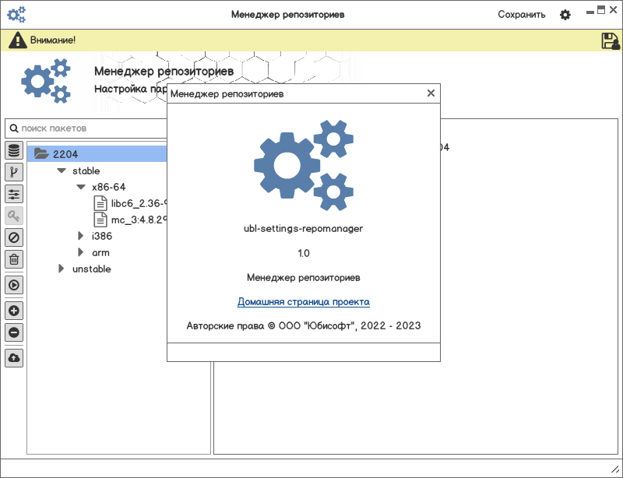Expand the i386 node
The height and width of the screenshot is (478, 623).
point(81,236)
